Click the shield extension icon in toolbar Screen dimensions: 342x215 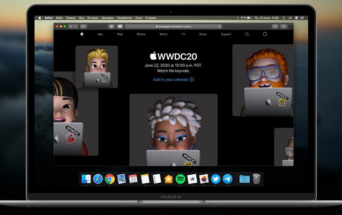[120, 26]
